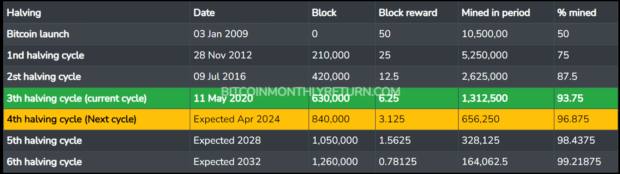Select the 1nd halving cycle label

tap(45, 55)
